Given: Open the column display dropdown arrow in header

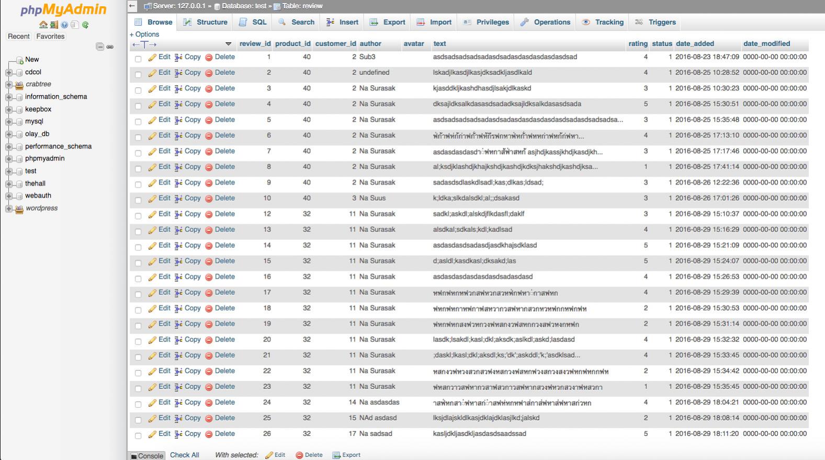Looking at the screenshot, I should tap(228, 44).
